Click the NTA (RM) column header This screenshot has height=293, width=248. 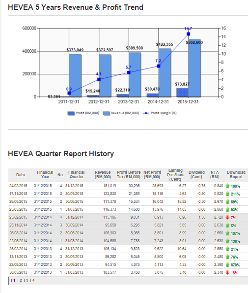point(215,175)
